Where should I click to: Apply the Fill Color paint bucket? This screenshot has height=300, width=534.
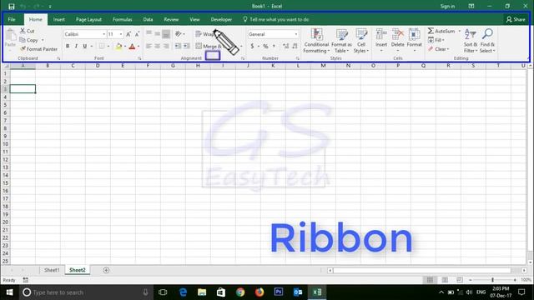(x=118, y=47)
